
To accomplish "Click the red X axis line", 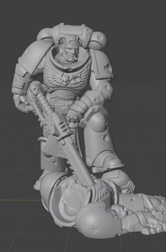I will [147, 98].
